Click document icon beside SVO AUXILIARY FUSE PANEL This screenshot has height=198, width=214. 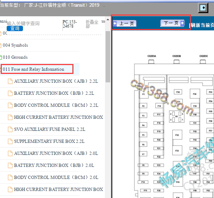(x=10, y=129)
